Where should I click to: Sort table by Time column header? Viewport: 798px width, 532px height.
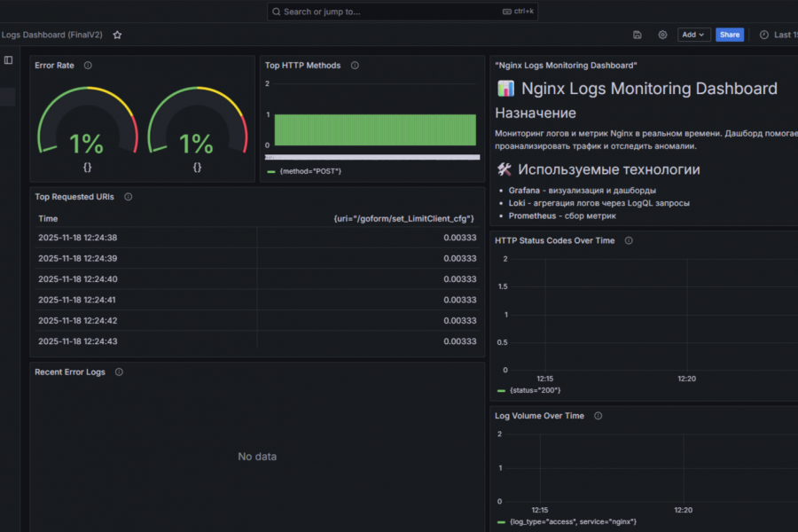(48, 218)
